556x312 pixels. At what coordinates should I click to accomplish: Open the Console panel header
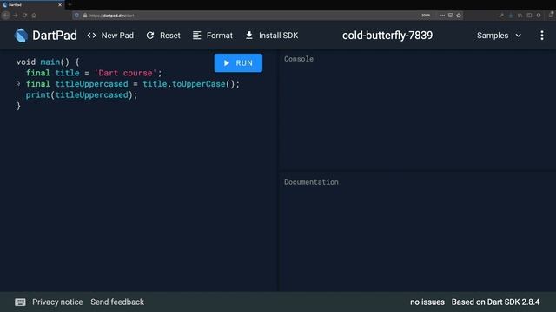click(x=299, y=59)
